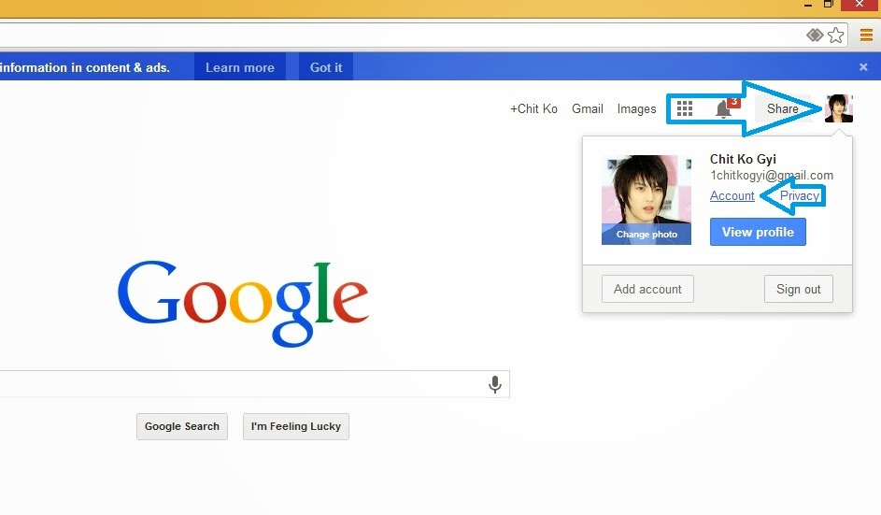881x515 pixels.
Task: Bookmark this page with star icon
Action: coord(836,36)
